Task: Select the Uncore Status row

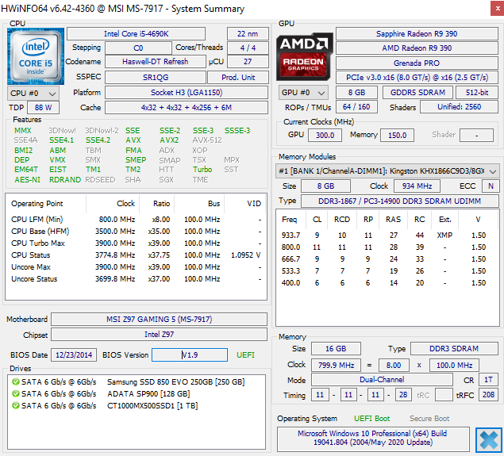Action: [136, 278]
